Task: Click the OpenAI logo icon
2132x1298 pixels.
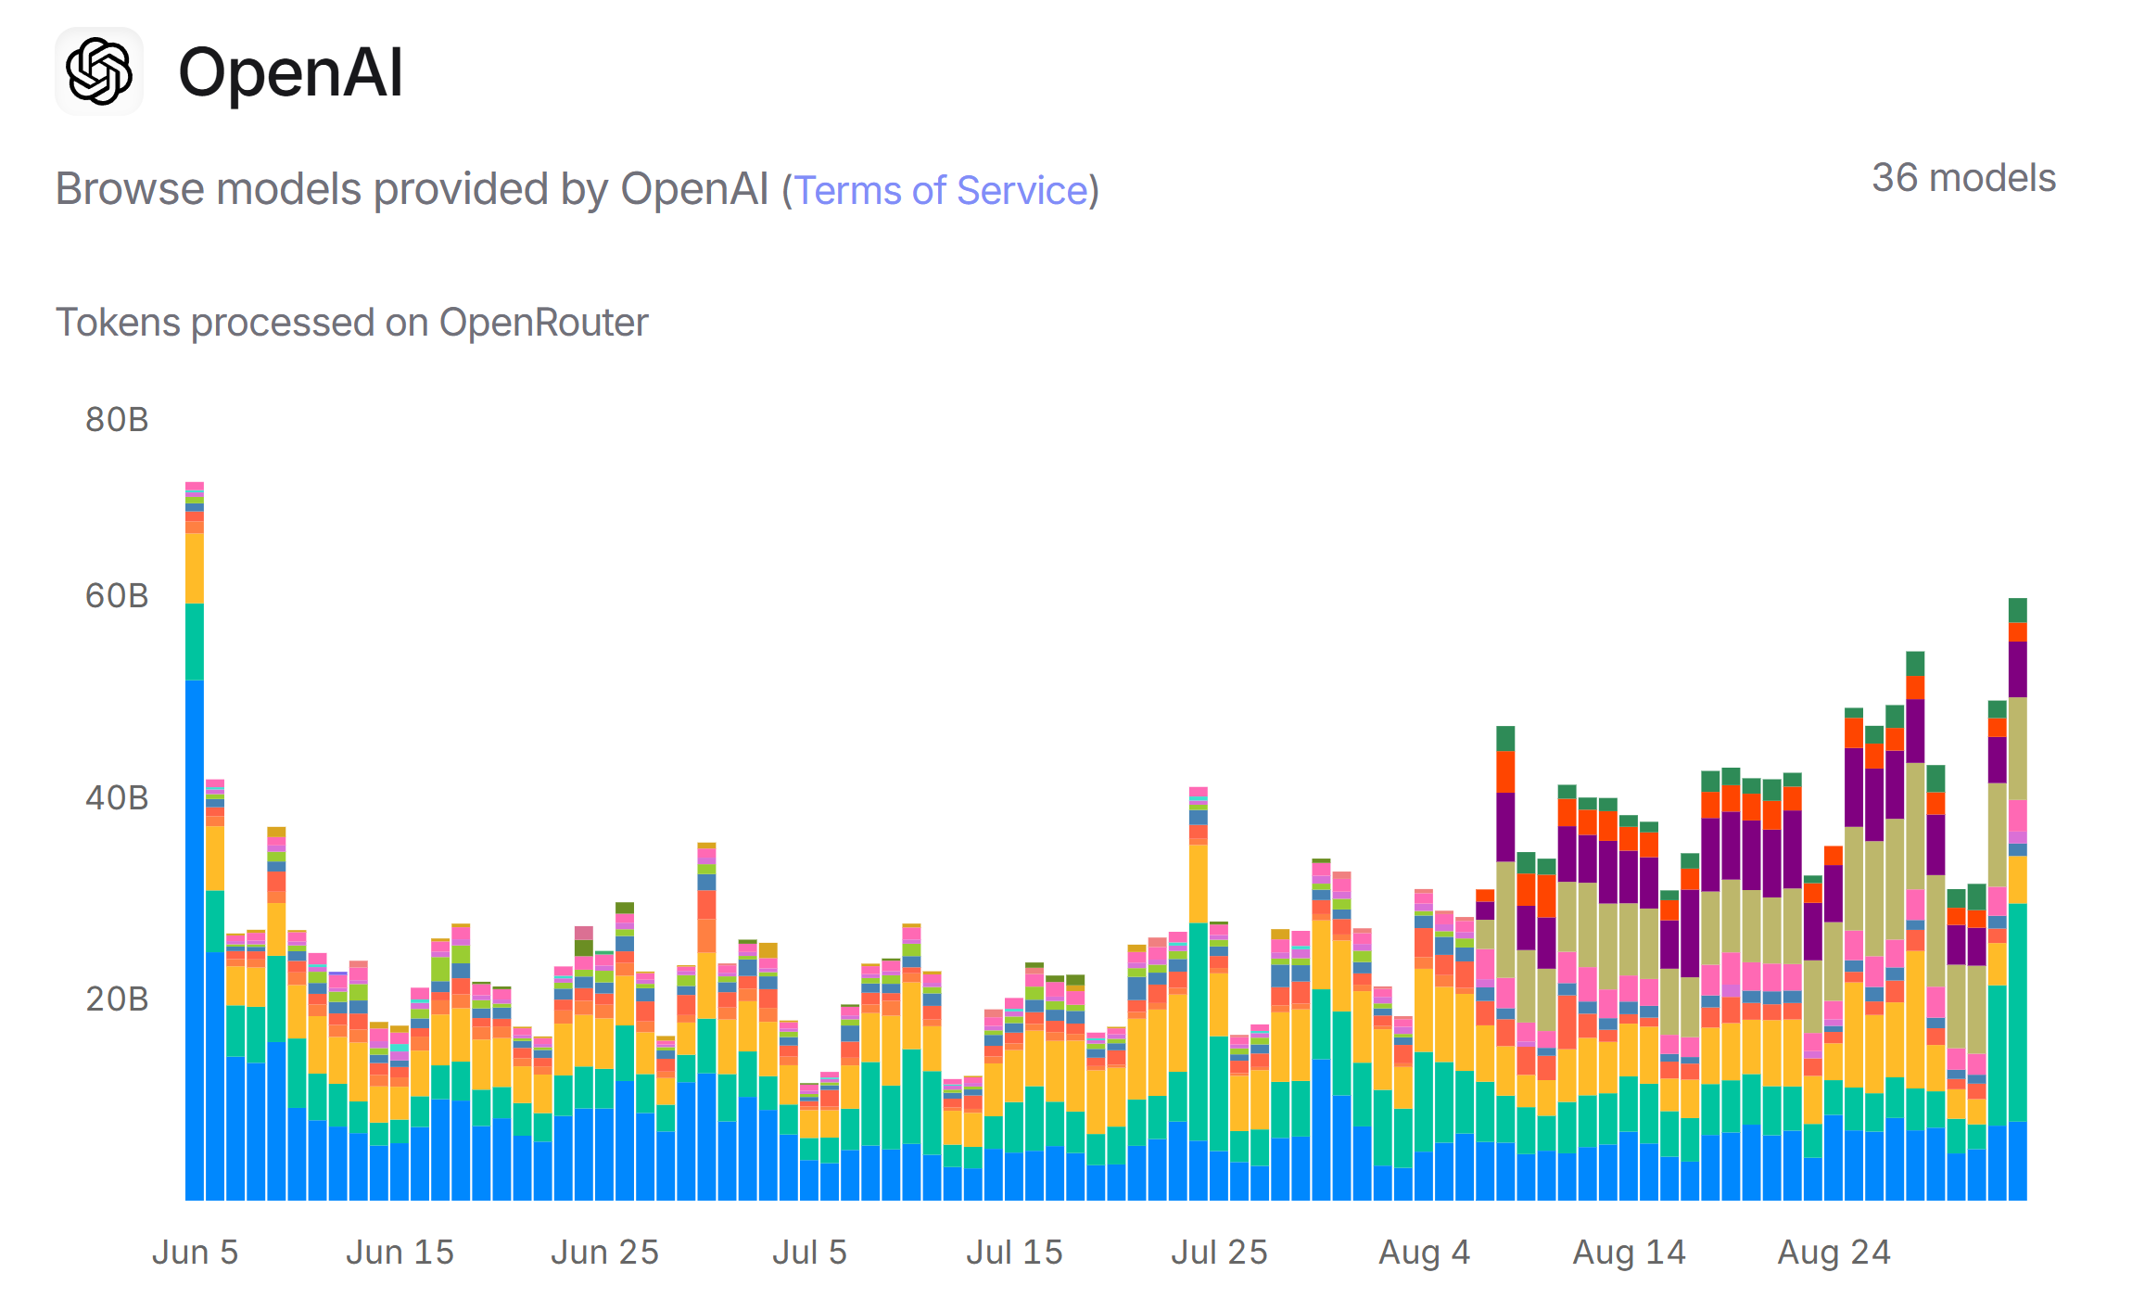Action: click(x=99, y=71)
